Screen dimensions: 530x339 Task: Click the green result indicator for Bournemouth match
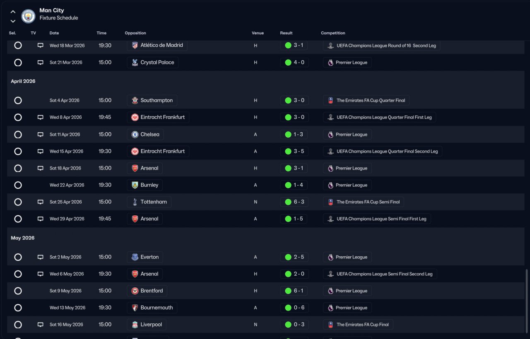point(288,308)
